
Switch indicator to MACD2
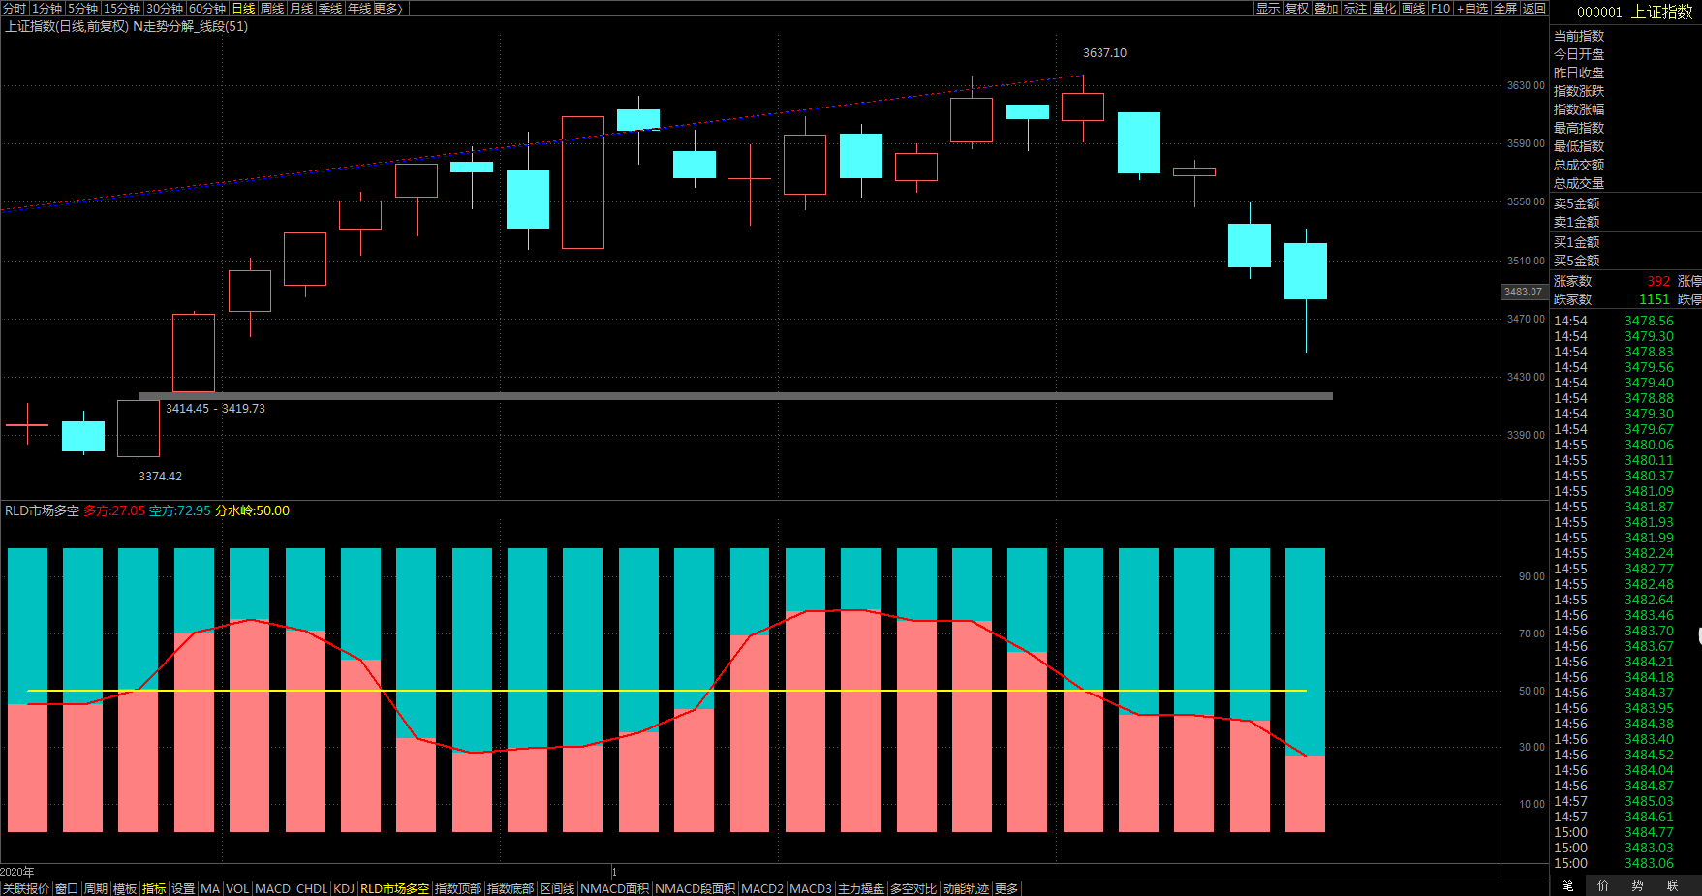pyautogui.click(x=762, y=888)
